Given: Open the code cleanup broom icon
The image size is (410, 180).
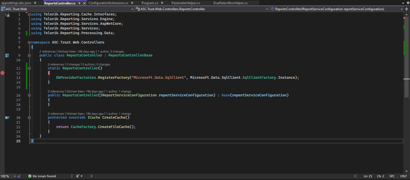Looking at the screenshot, I should [78, 176].
